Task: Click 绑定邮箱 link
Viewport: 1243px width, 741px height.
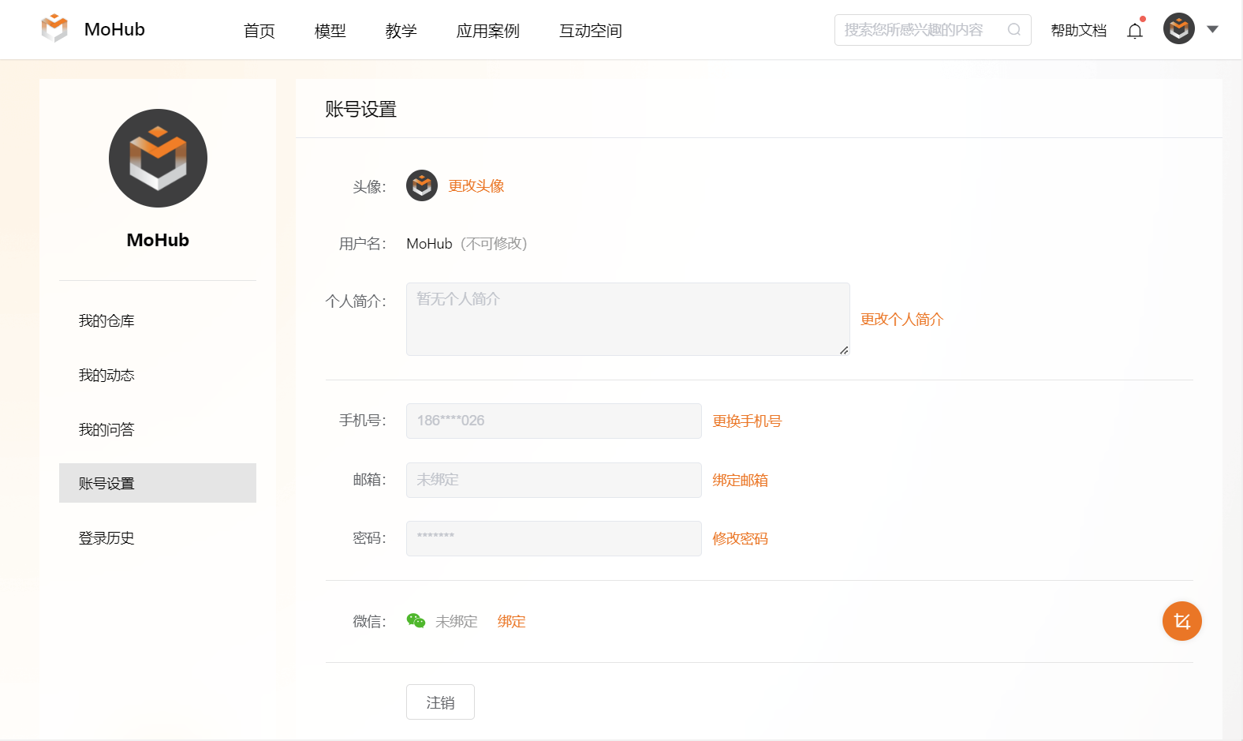Action: click(740, 480)
